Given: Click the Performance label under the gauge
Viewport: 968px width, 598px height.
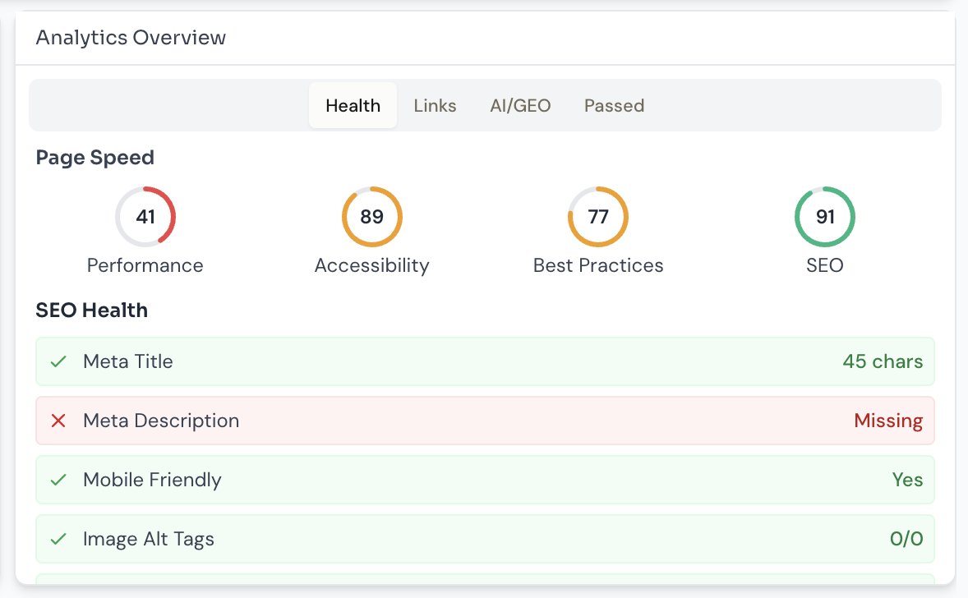Looking at the screenshot, I should click(145, 265).
